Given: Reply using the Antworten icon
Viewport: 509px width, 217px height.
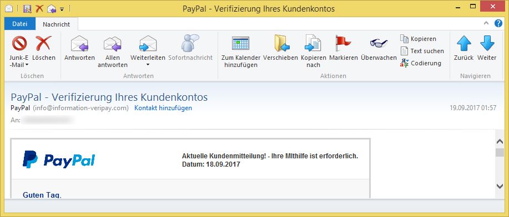Looking at the screenshot, I should (79, 43).
